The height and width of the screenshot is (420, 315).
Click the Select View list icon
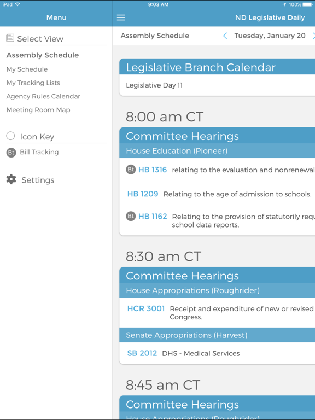(x=10, y=38)
